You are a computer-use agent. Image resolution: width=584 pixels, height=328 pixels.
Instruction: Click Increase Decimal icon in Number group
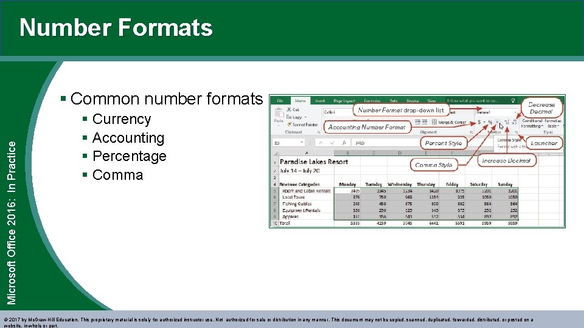(x=507, y=122)
